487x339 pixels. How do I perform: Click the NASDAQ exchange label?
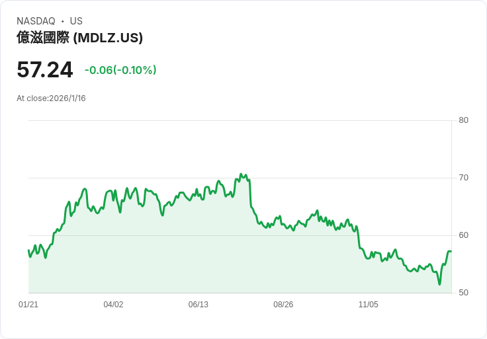click(36, 21)
